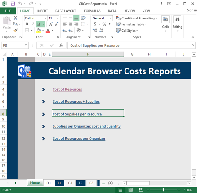Expand the Cell Styles menu
This screenshot has width=197, height=193.
point(127,30)
